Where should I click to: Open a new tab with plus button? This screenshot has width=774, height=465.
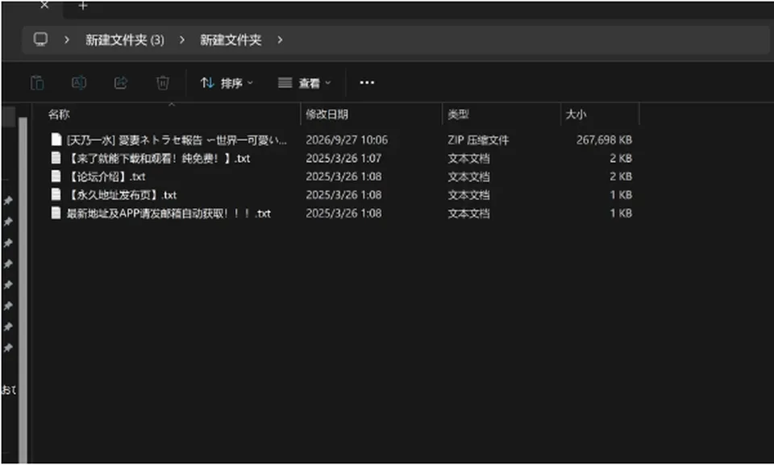[x=83, y=6]
